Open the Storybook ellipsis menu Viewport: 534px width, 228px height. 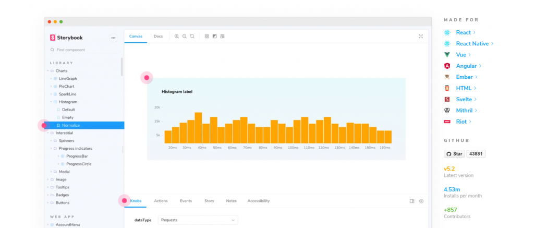click(113, 38)
